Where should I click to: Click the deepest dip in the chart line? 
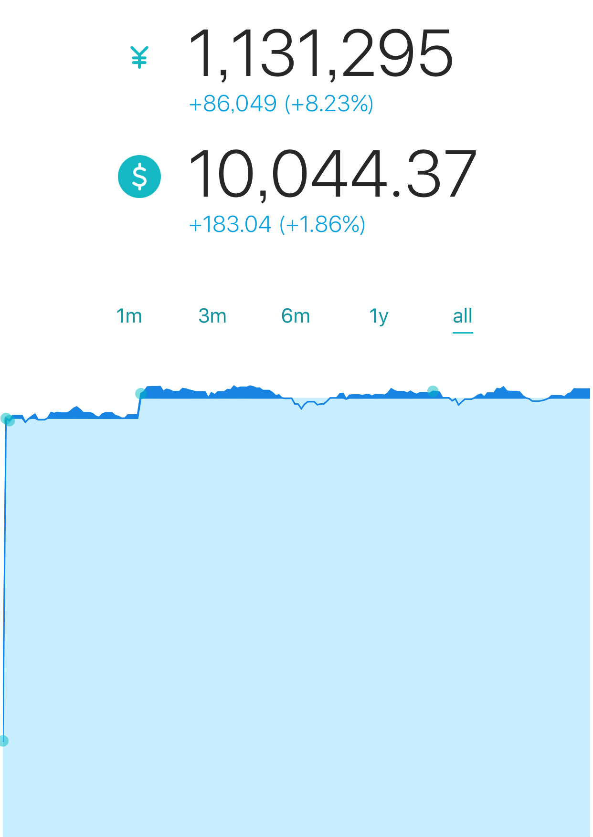[x=301, y=408]
